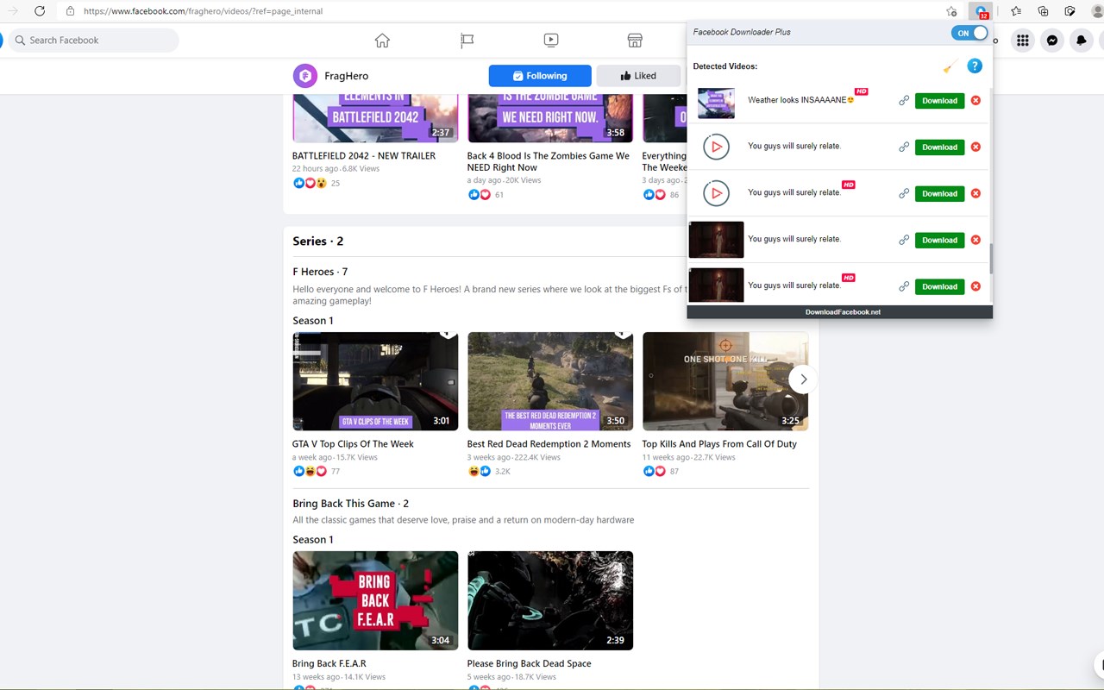This screenshot has width=1104, height=690.
Task: Turn off the Facebook Downloader Plus ON switch
Action: (x=969, y=33)
